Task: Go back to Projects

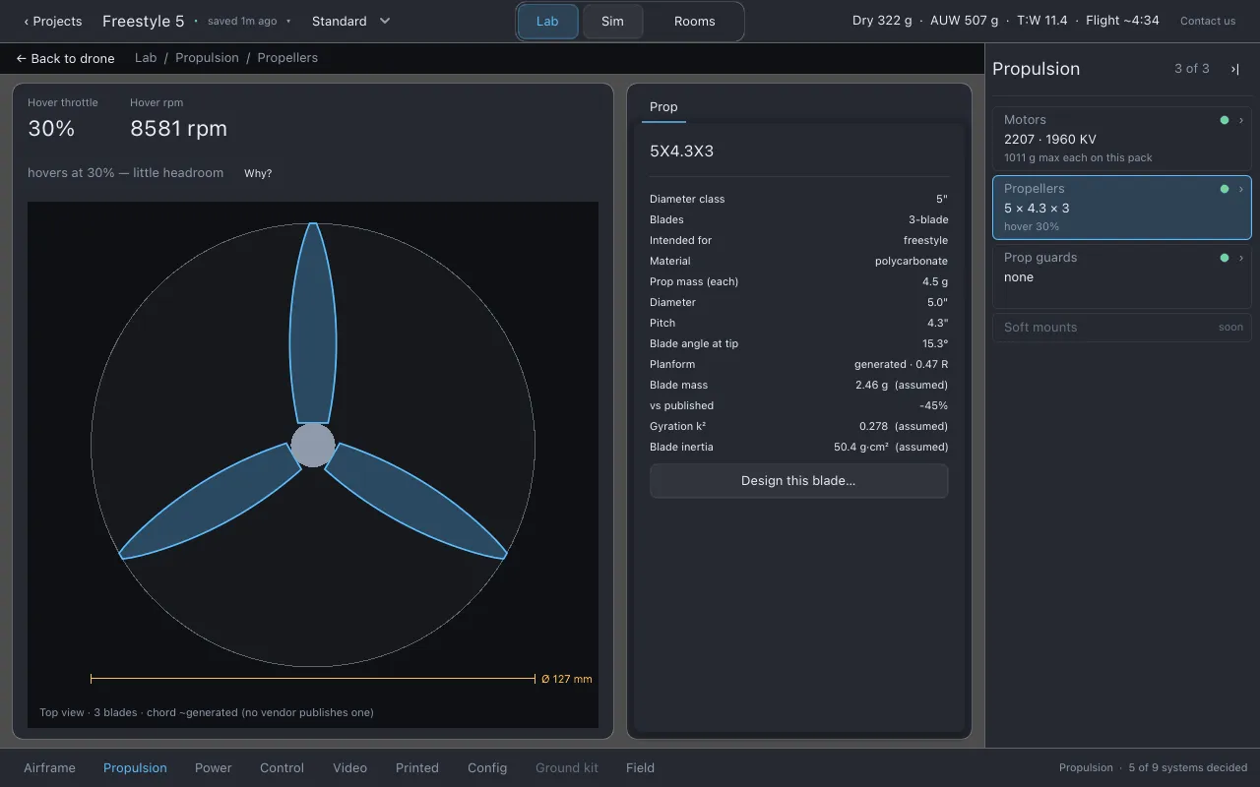Action: (52, 21)
